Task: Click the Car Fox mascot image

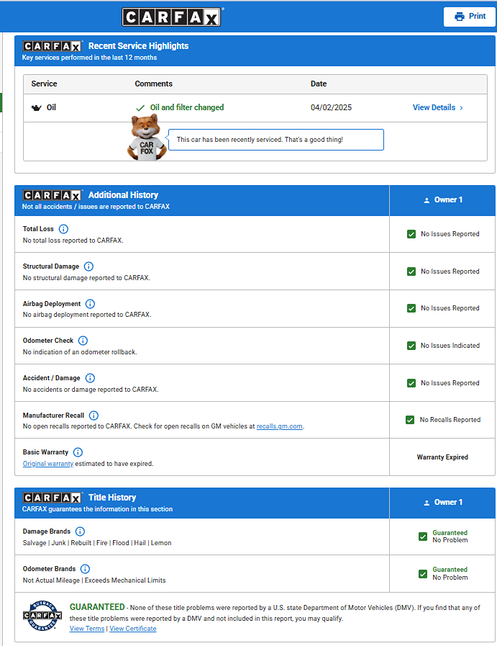Action: coord(147,138)
